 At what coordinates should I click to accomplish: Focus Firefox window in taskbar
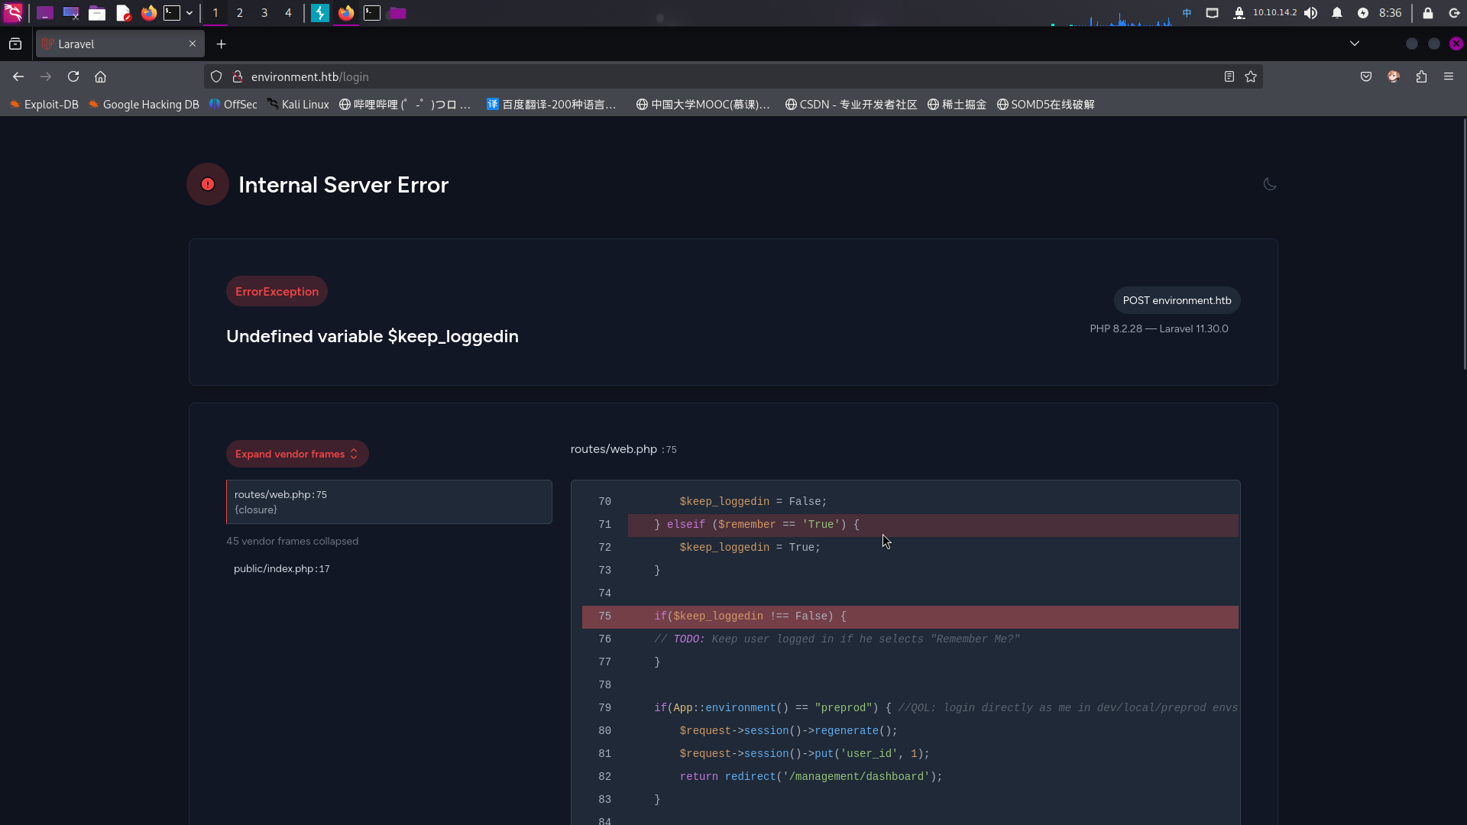pyautogui.click(x=346, y=13)
